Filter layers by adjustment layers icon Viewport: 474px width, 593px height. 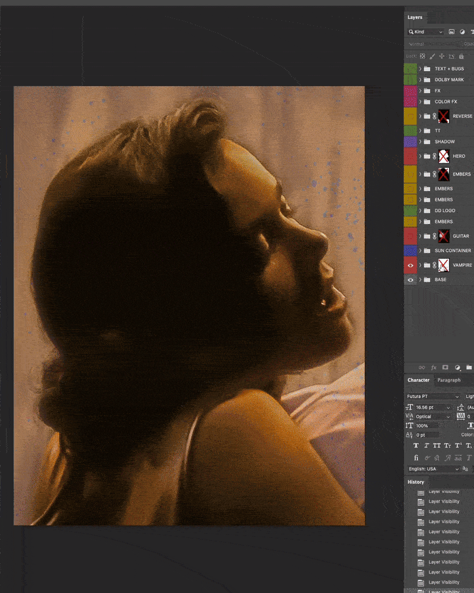[462, 32]
